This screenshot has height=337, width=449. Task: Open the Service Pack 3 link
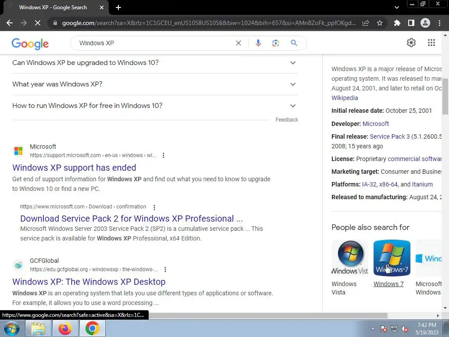390,137
